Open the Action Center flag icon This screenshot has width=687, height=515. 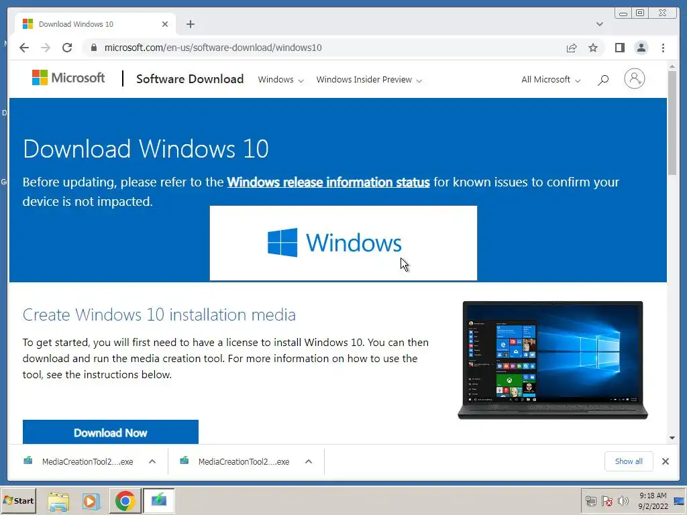(606, 501)
